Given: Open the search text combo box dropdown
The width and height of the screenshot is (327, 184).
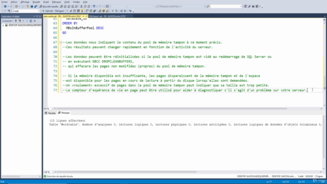Looking at the screenshot, I should (x=241, y=7).
